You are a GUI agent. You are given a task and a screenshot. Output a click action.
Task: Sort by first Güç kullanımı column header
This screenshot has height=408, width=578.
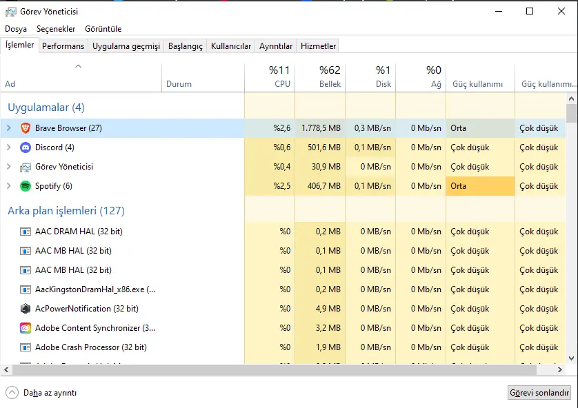click(480, 77)
